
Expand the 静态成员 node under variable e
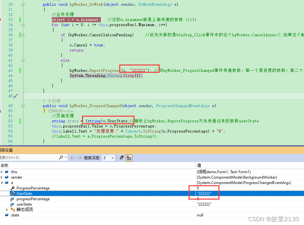[7, 209]
